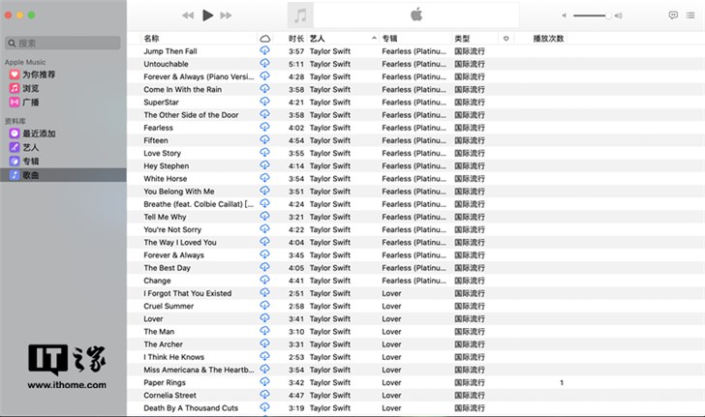Image resolution: width=705 pixels, height=417 pixels.
Task: Download Hey Stephen via cloud icon
Action: 264,164
